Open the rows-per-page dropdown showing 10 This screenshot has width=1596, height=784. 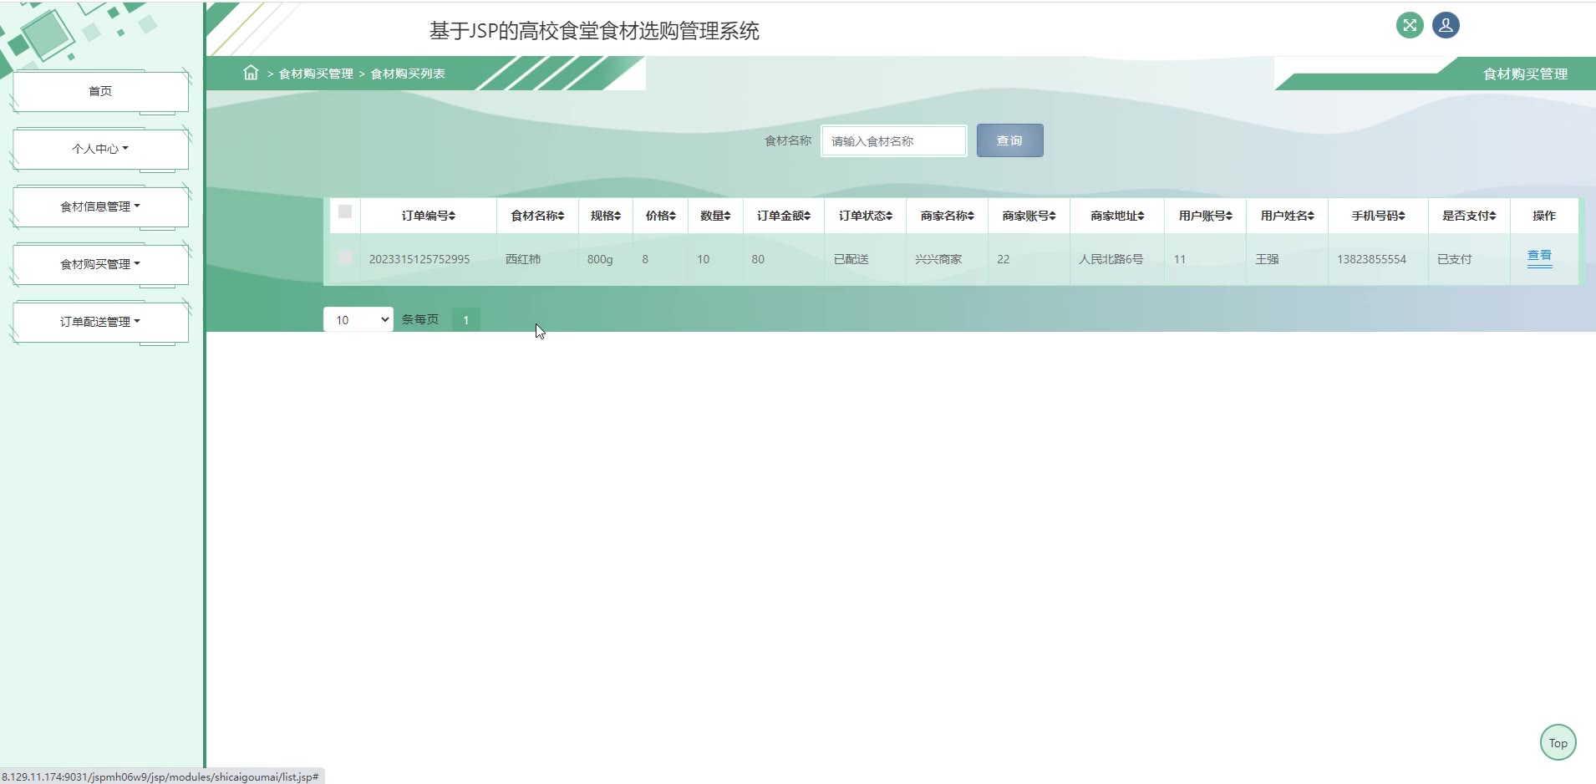tap(358, 319)
